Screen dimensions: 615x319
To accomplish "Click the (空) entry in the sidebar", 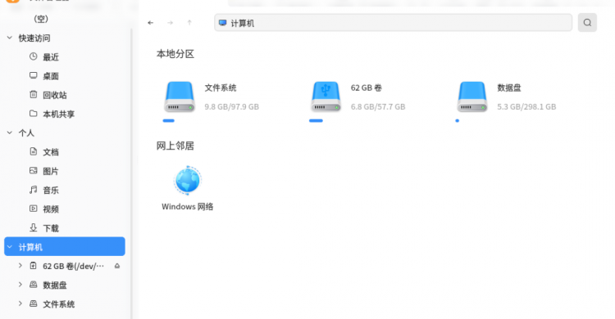I will (x=41, y=19).
